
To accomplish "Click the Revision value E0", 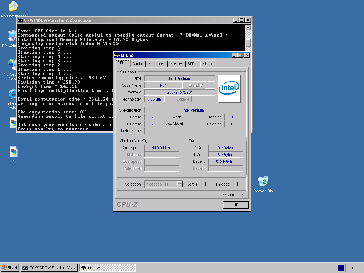I will pos(234,124).
